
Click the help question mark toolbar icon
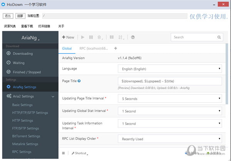(x=133, y=37)
